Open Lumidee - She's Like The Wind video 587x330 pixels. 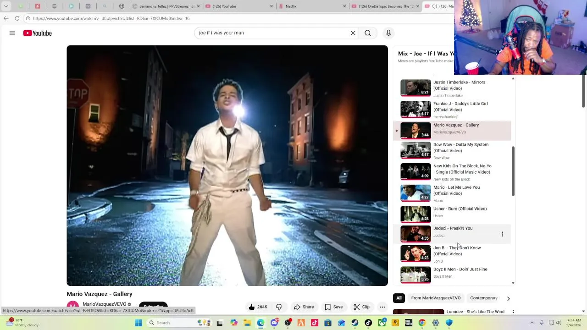click(x=475, y=312)
